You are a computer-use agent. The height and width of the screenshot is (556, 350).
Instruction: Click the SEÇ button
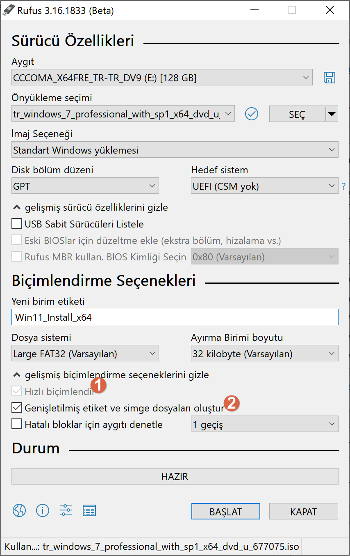[297, 114]
